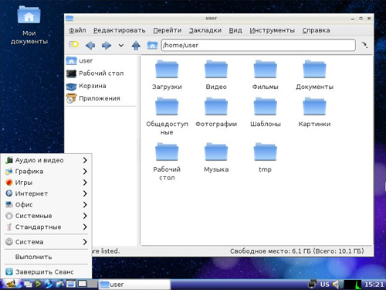
Task: Click the file manager taskbar launcher
Action: click(71, 285)
